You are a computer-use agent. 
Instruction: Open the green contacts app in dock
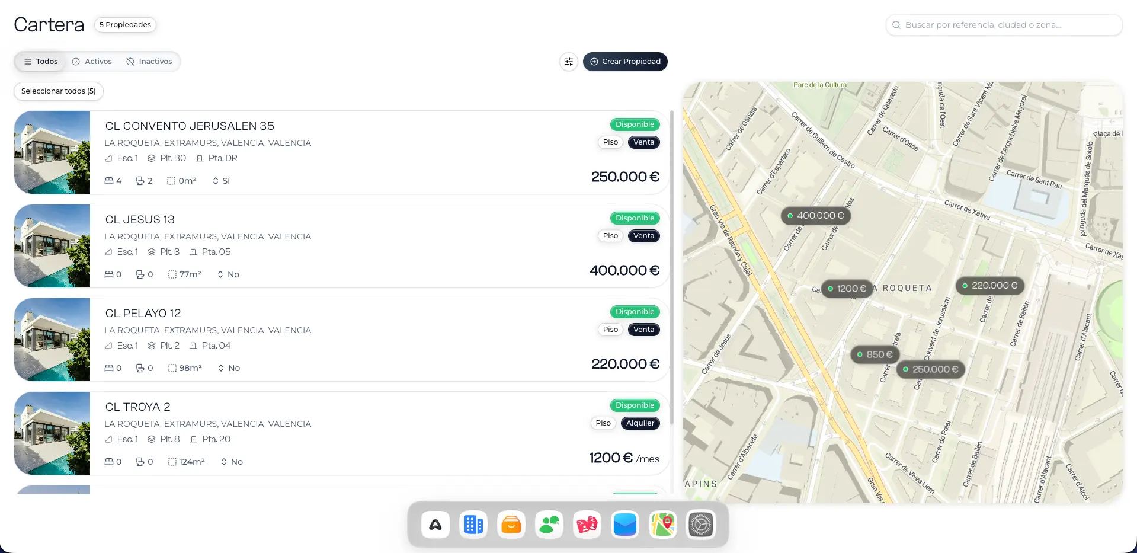[x=549, y=525]
